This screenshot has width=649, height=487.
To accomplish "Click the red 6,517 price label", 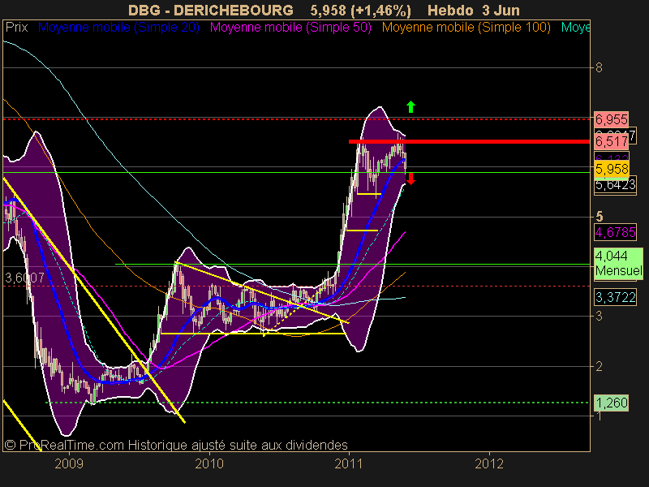I will point(612,141).
